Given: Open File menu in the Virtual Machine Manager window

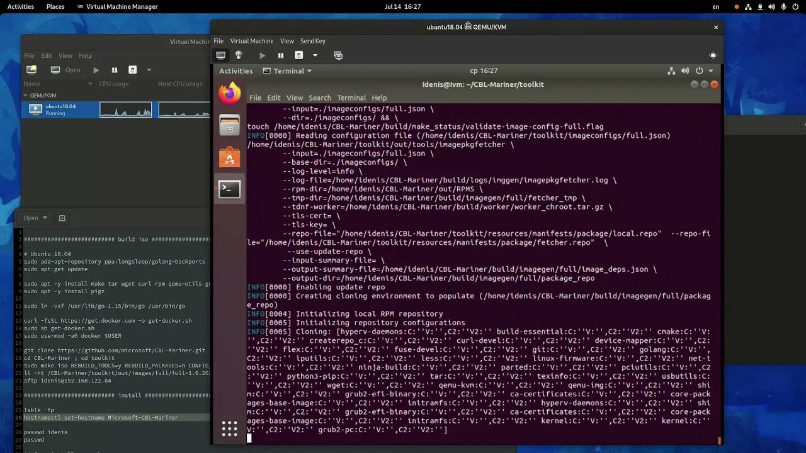Looking at the screenshot, I should click(x=29, y=55).
